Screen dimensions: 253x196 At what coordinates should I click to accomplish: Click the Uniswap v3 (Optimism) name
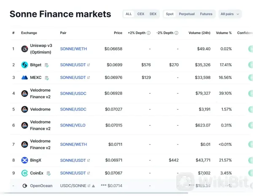coord(41,49)
